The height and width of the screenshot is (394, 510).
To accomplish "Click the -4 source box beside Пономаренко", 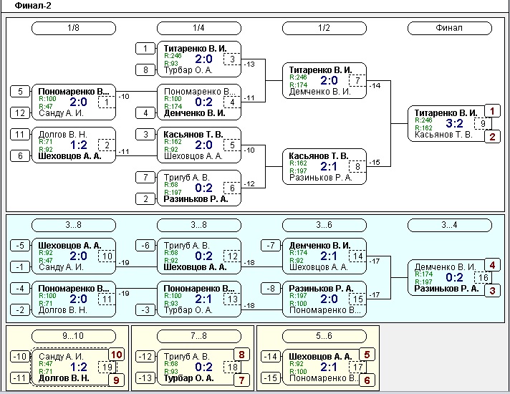I will pos(20,288).
